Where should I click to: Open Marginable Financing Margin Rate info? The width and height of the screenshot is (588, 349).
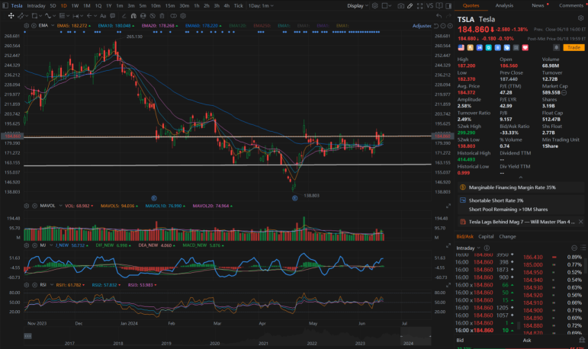[x=520, y=187]
